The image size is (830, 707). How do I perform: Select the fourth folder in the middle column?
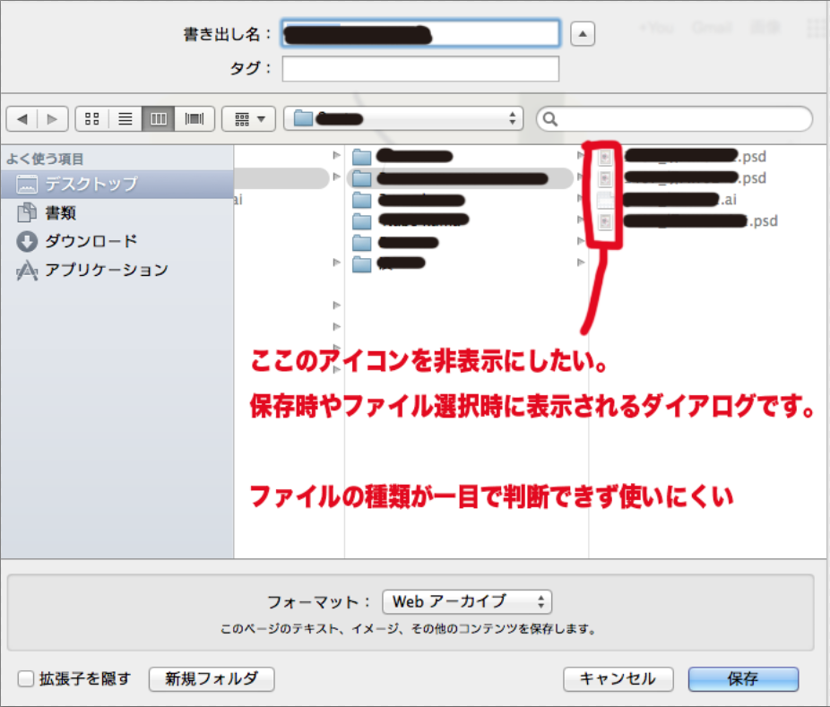(x=460, y=221)
